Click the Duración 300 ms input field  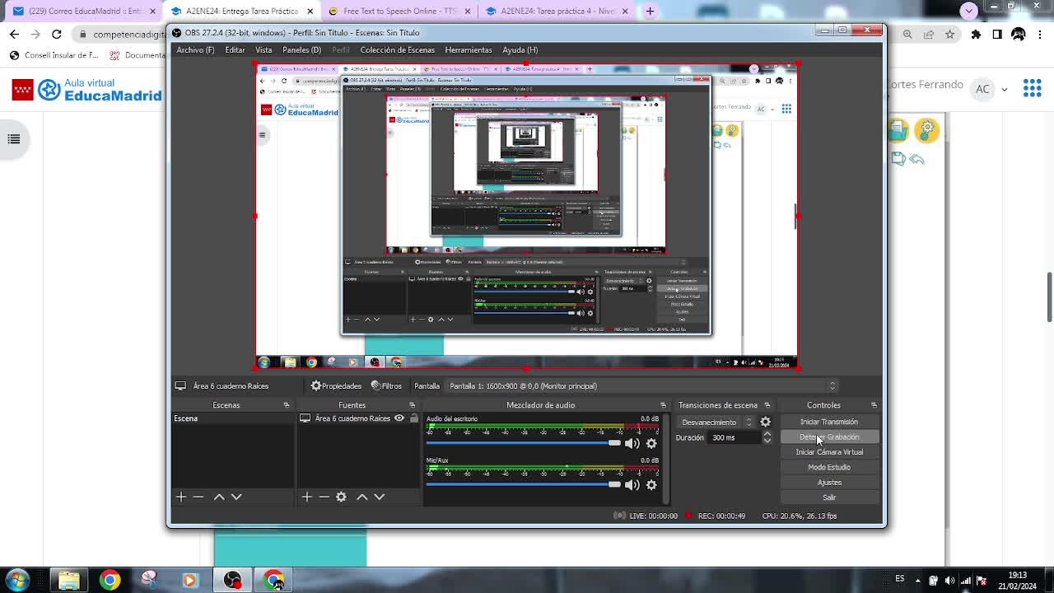735,437
